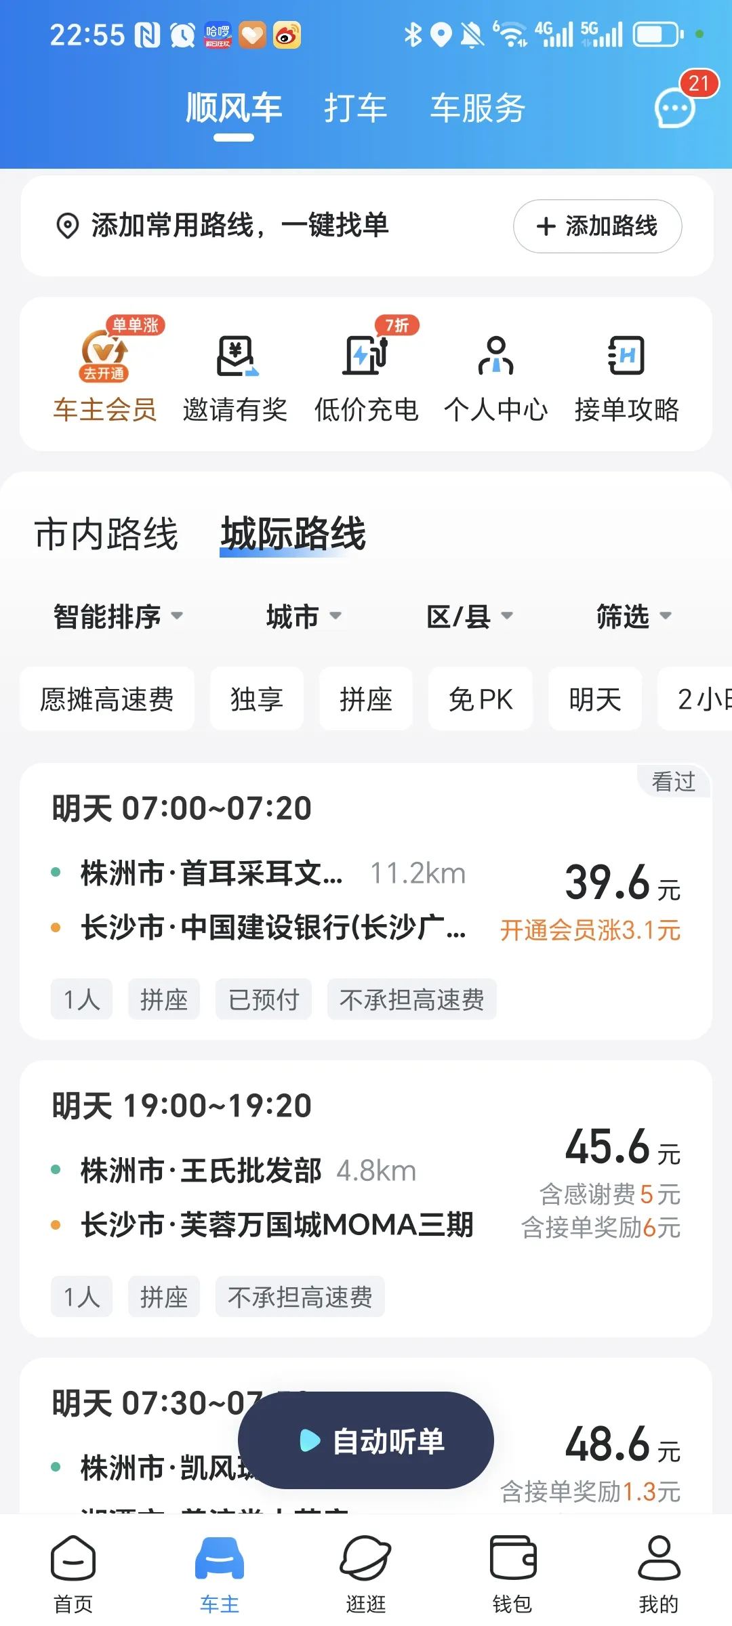Open the 城市 city dropdown
This screenshot has height=1626, width=732.
coord(303,617)
